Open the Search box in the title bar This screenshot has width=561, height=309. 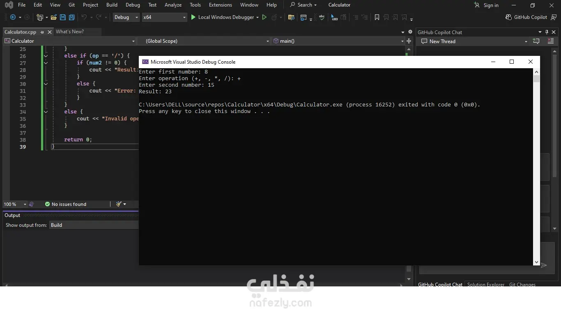(x=303, y=5)
